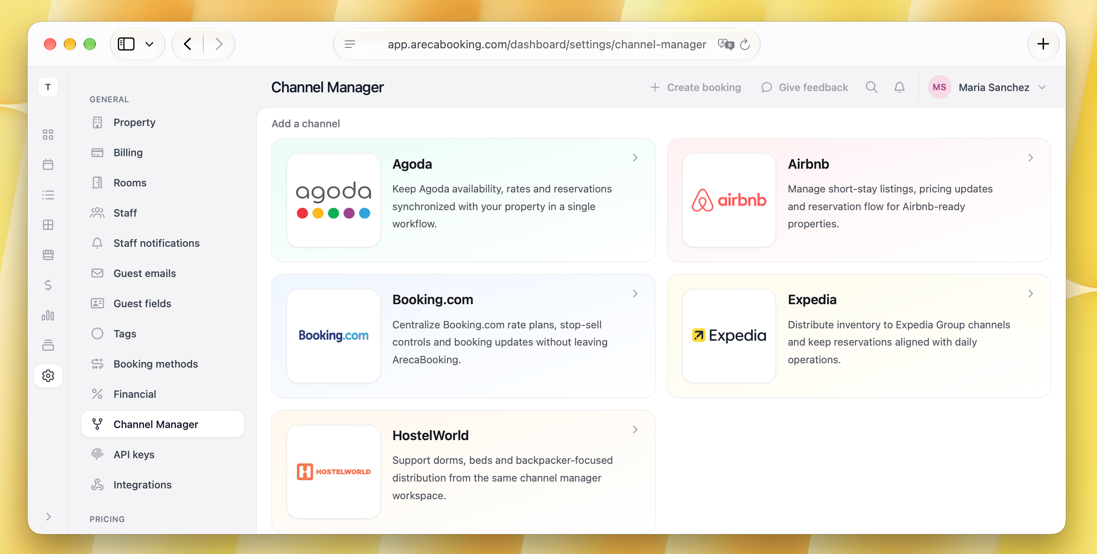Click the Airbnb card title
The image size is (1097, 554).
pyautogui.click(x=808, y=164)
